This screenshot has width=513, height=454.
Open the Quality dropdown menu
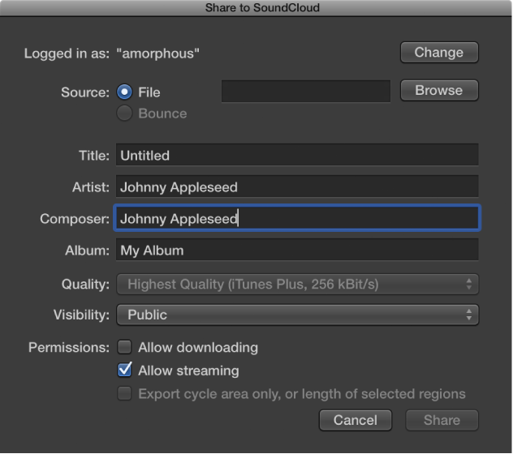point(297,284)
